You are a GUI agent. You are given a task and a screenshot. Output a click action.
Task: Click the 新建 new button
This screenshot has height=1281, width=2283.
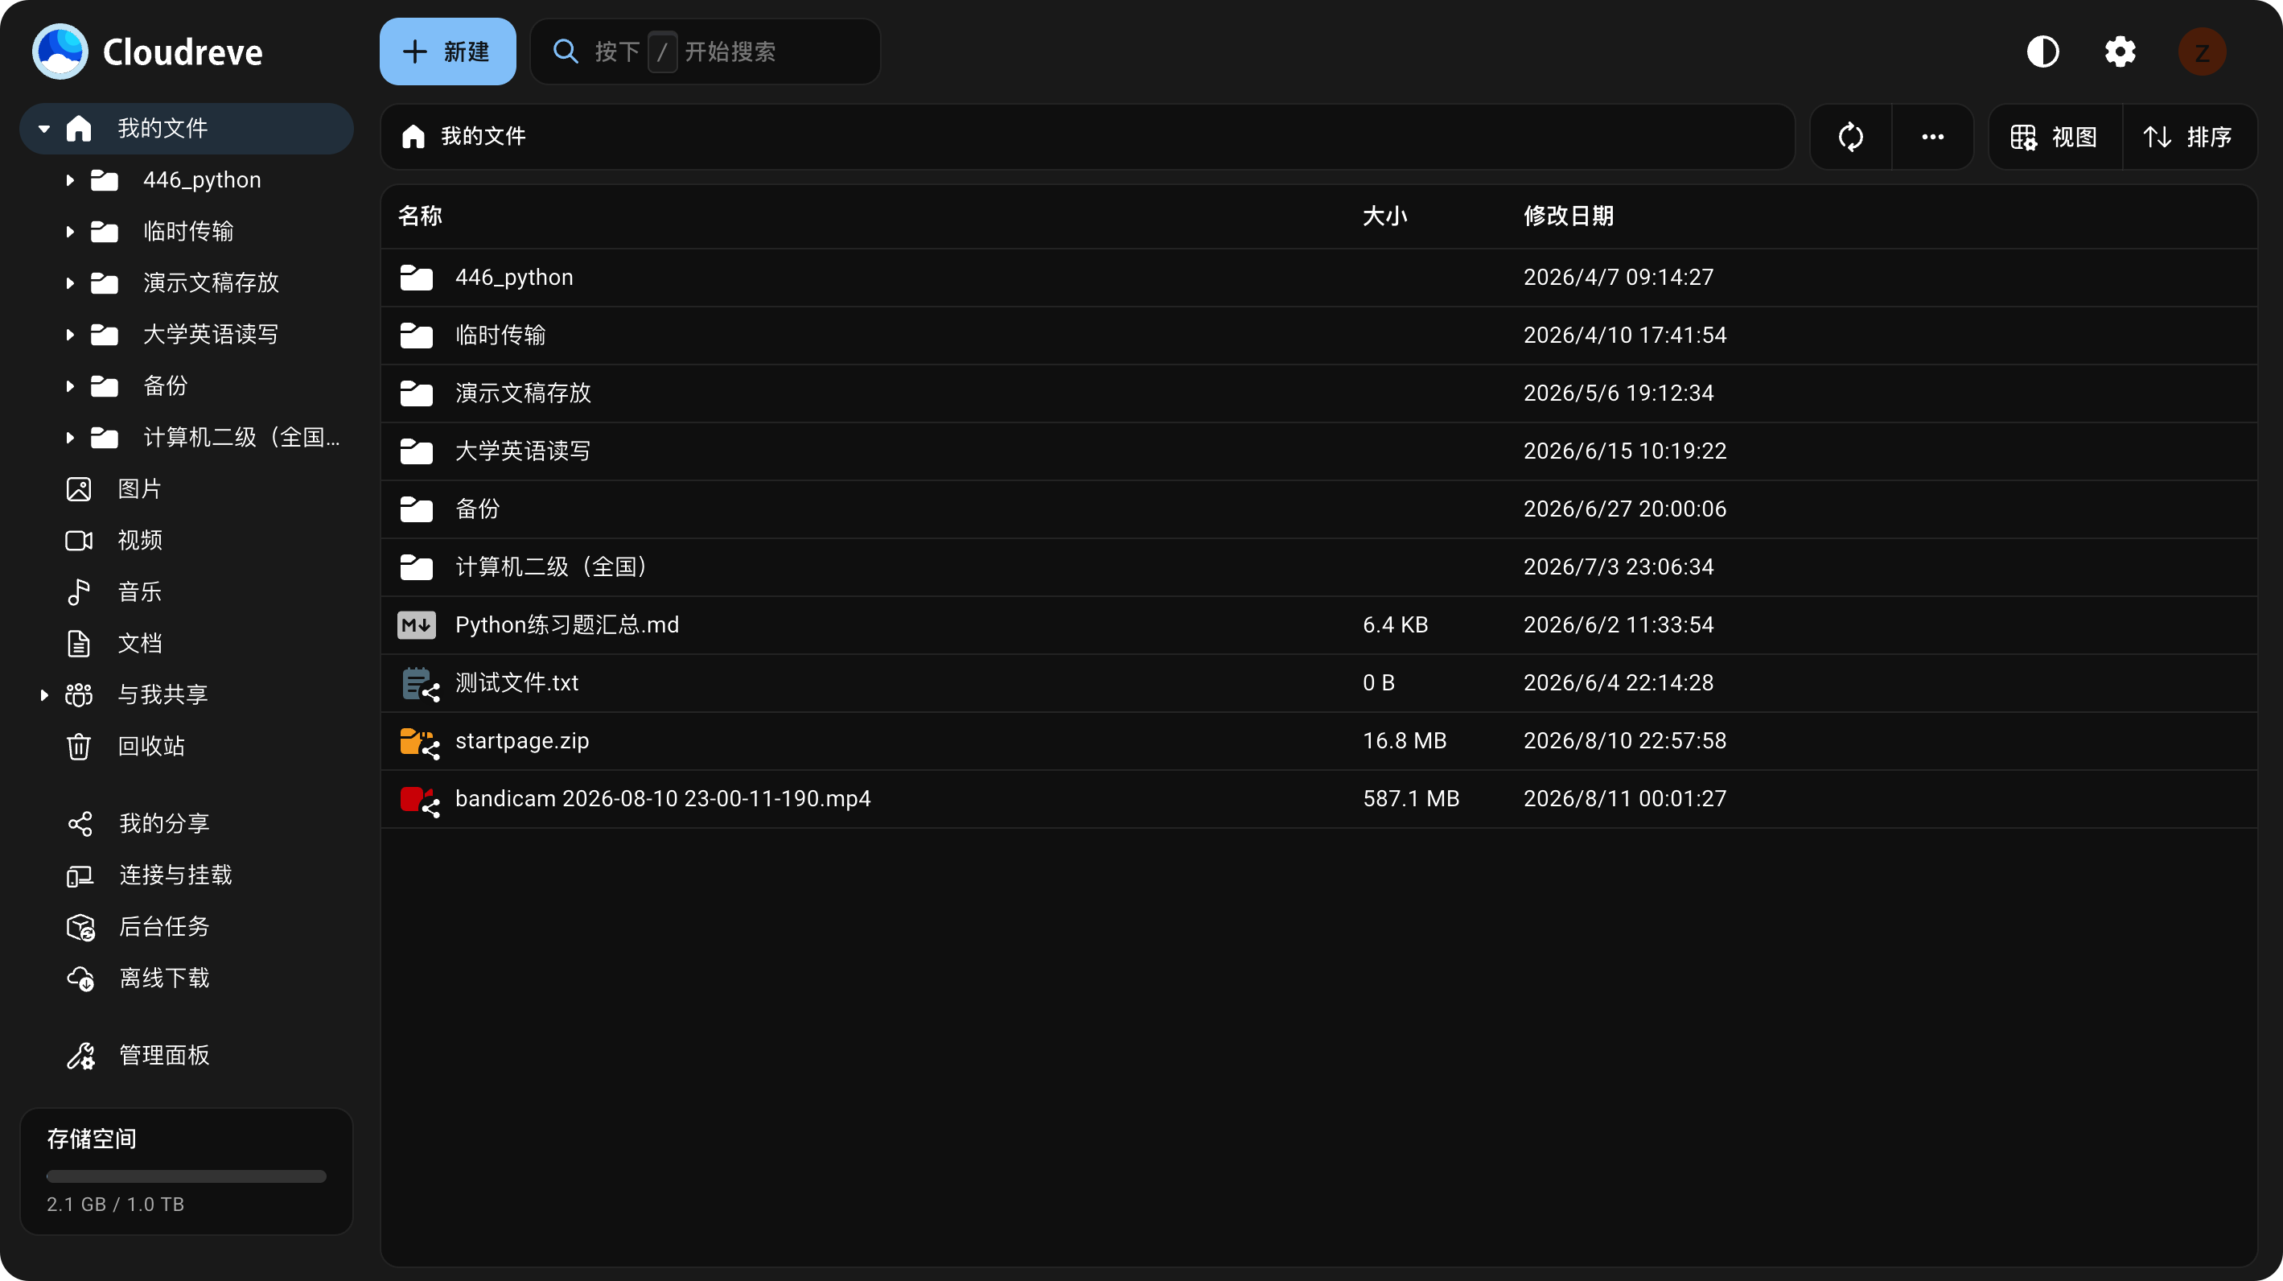coord(447,51)
